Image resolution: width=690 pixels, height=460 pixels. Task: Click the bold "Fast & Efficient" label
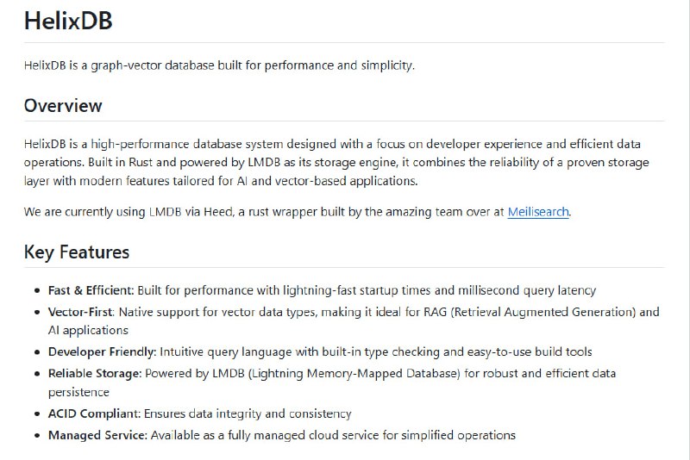pos(89,291)
